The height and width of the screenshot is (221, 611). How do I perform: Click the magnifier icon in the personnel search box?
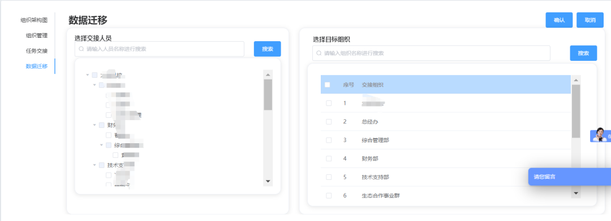(81, 49)
